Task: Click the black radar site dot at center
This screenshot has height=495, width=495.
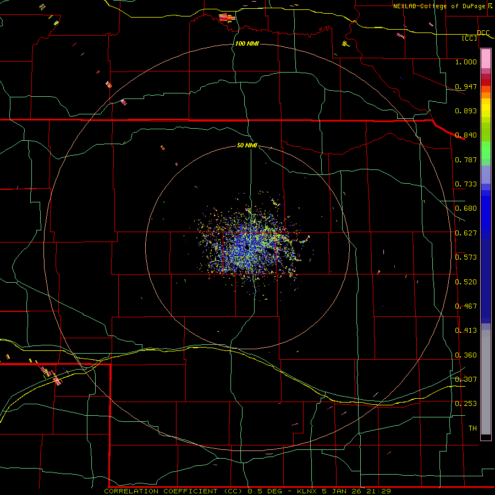Action: click(x=247, y=247)
